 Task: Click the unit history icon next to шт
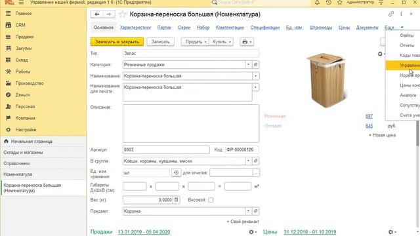click(x=177, y=172)
